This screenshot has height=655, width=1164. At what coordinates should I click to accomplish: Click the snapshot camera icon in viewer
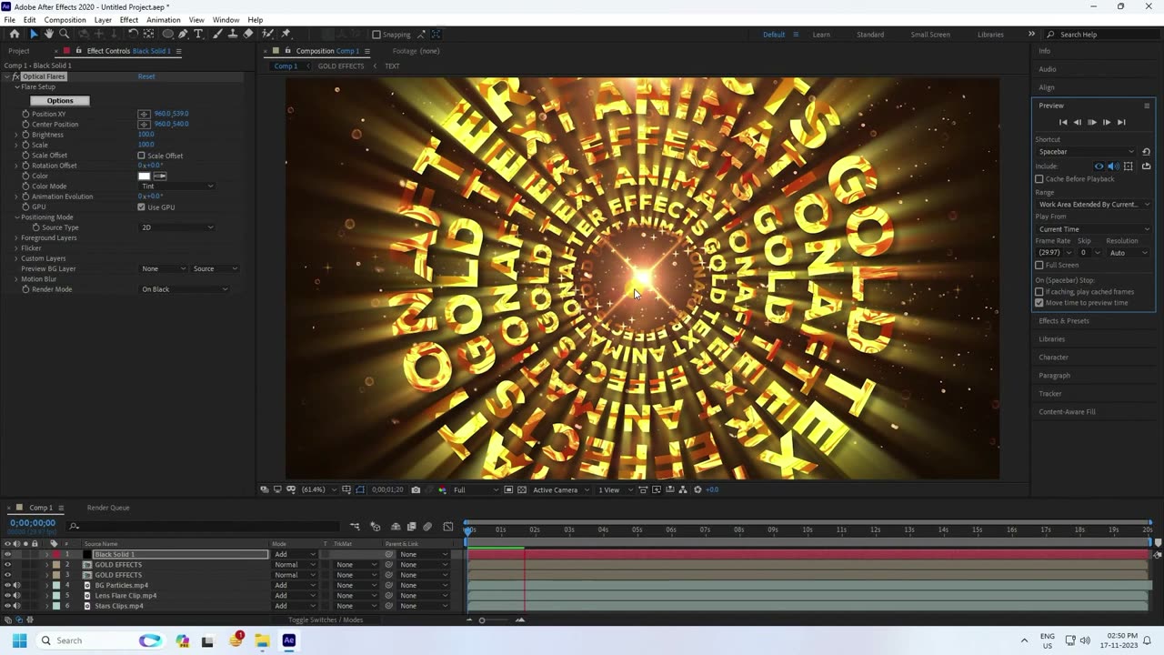(x=416, y=489)
